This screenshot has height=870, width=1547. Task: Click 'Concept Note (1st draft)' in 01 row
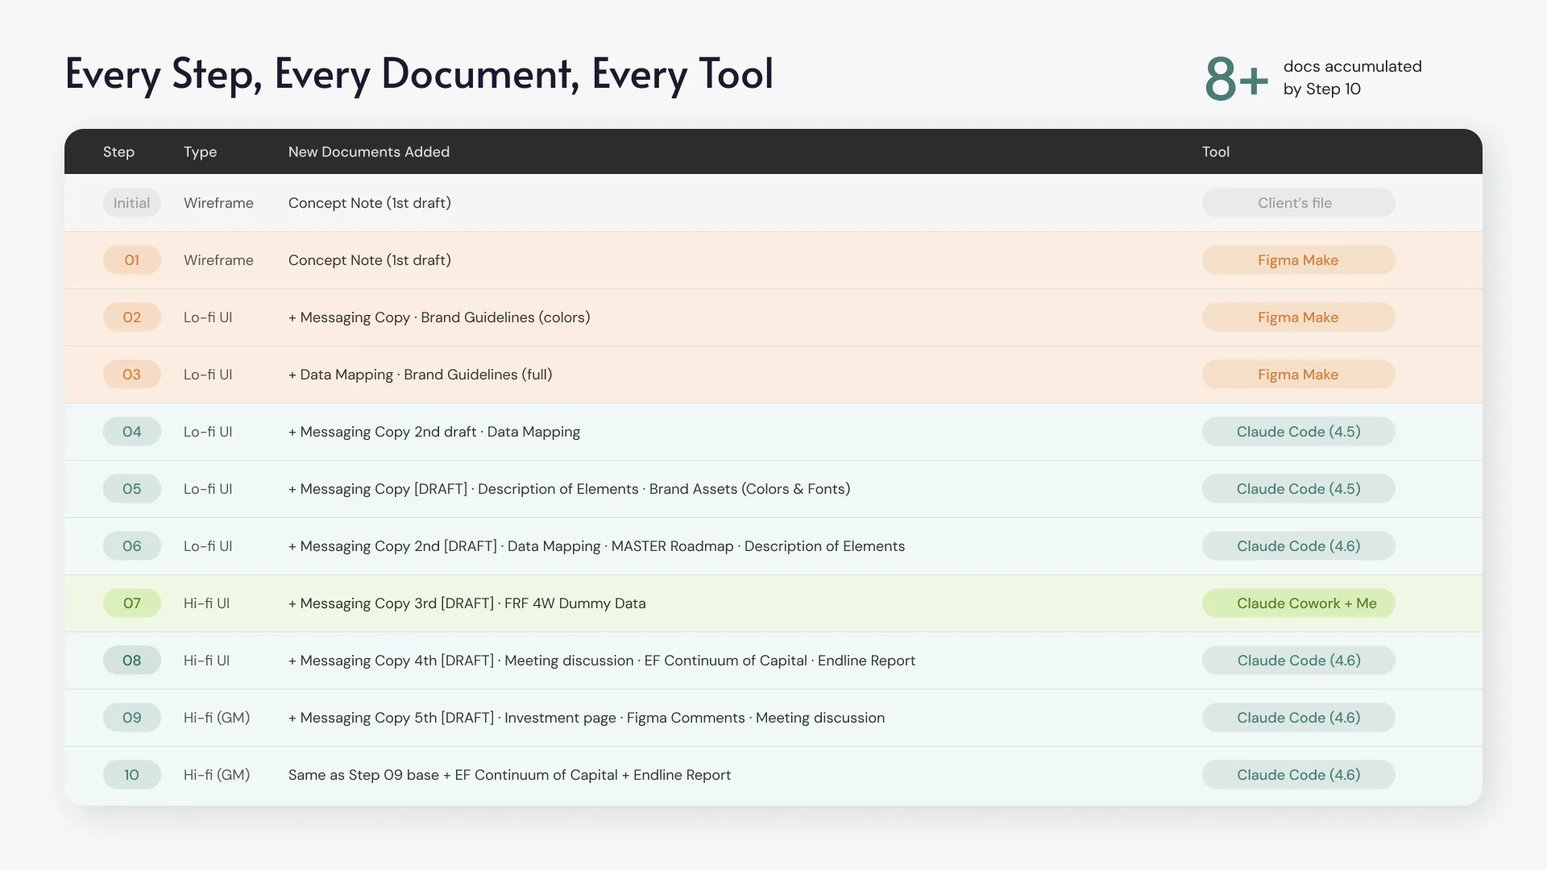370,260
